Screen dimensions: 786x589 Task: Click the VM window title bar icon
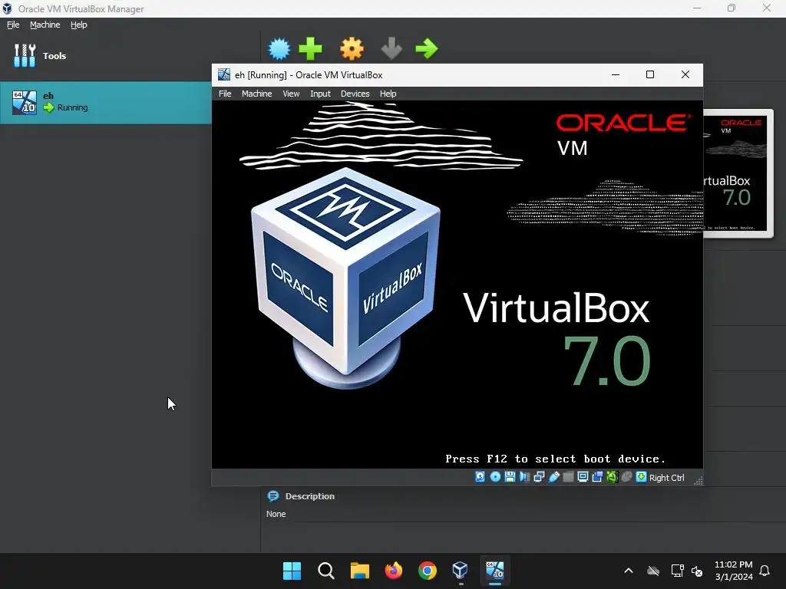pyautogui.click(x=224, y=74)
